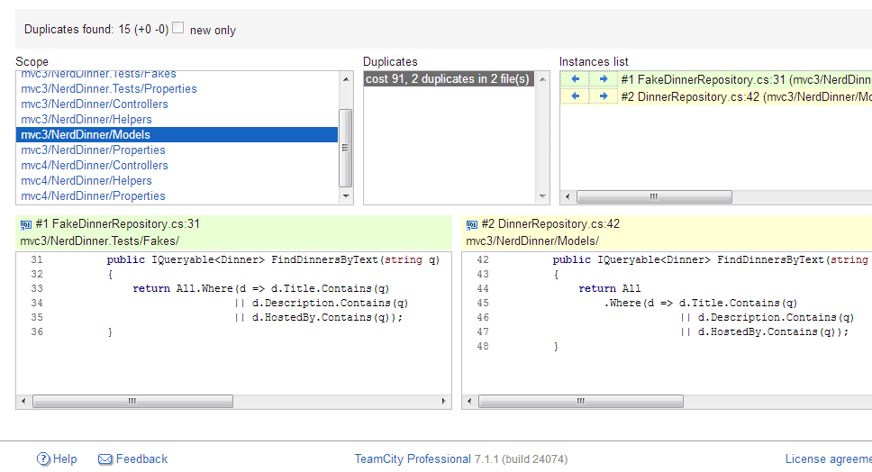Screen dimensions: 872x472
Task: Click right arrow for instance #1 FakeDinnerRepository
Action: coord(604,79)
